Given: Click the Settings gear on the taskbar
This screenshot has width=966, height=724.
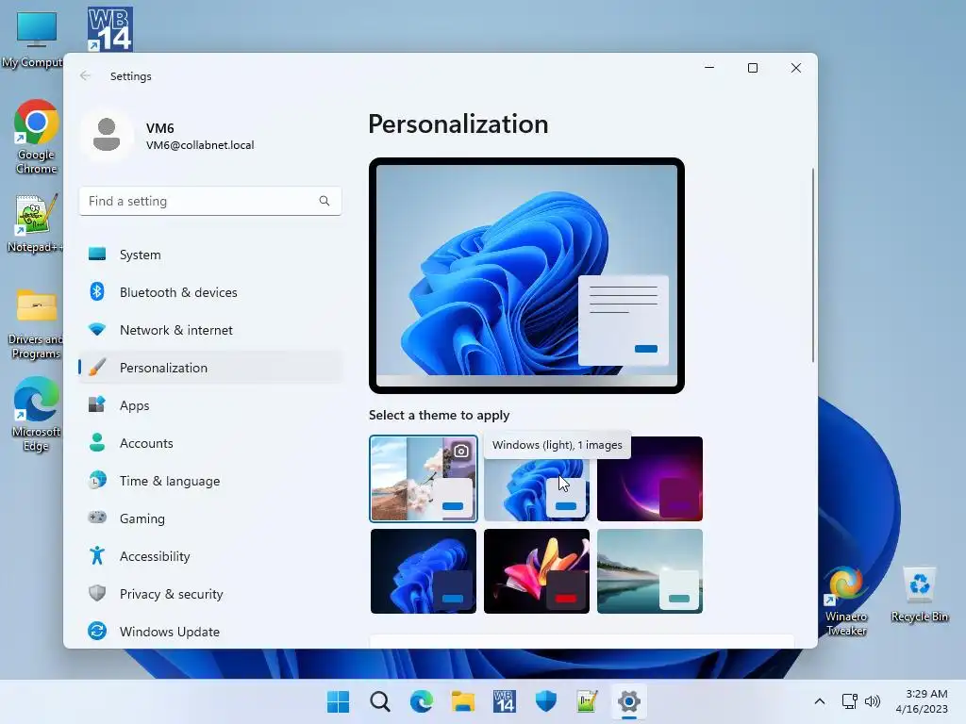Looking at the screenshot, I should click(629, 701).
